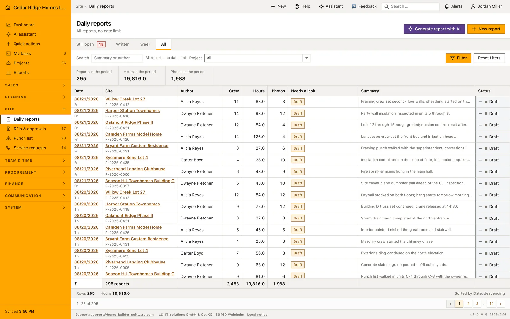Click Reset filters
The image size is (510, 319).
point(489,58)
